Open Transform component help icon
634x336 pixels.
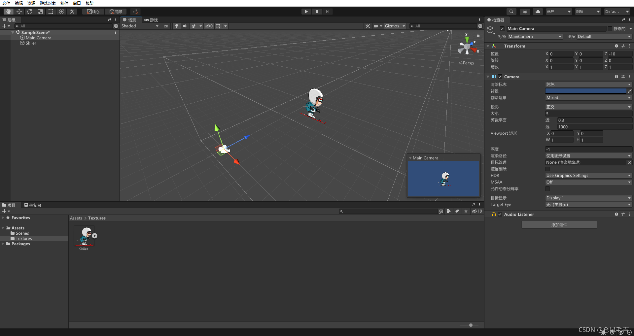(616, 46)
